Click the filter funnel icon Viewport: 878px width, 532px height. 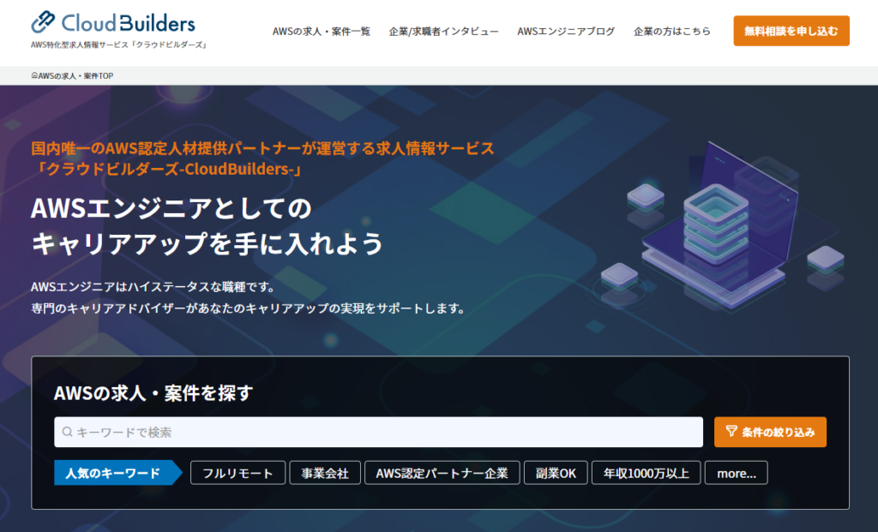pos(731,432)
